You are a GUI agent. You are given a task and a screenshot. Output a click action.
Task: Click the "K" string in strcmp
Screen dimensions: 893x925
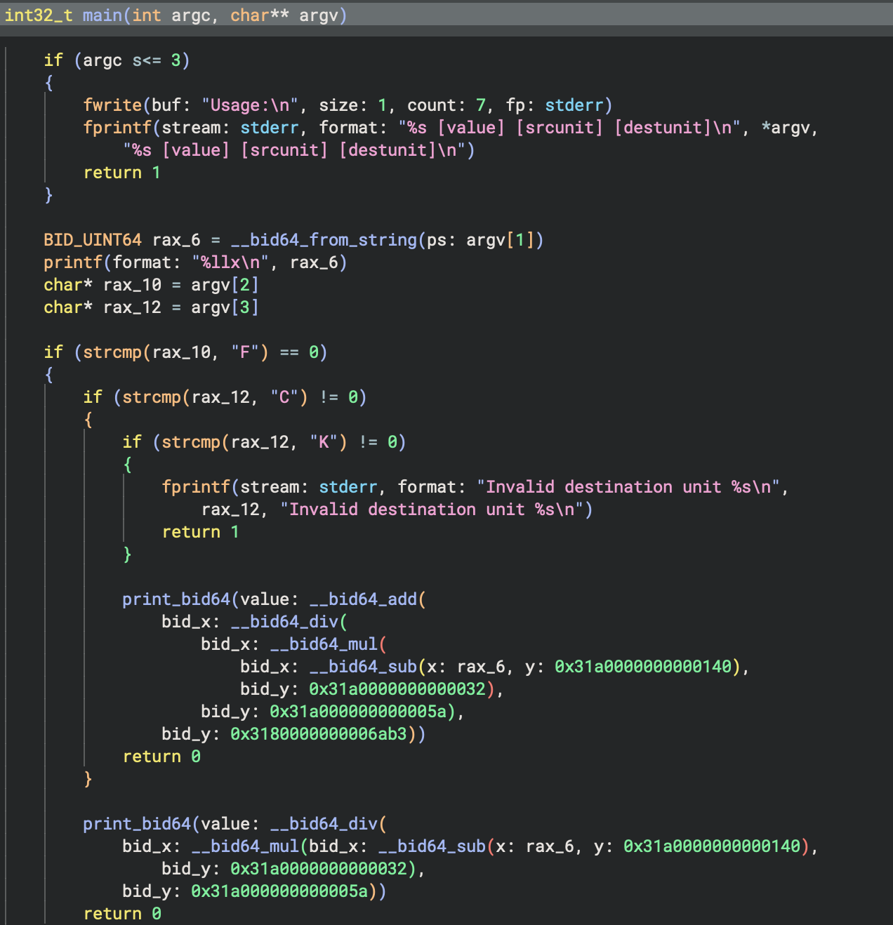coord(324,442)
